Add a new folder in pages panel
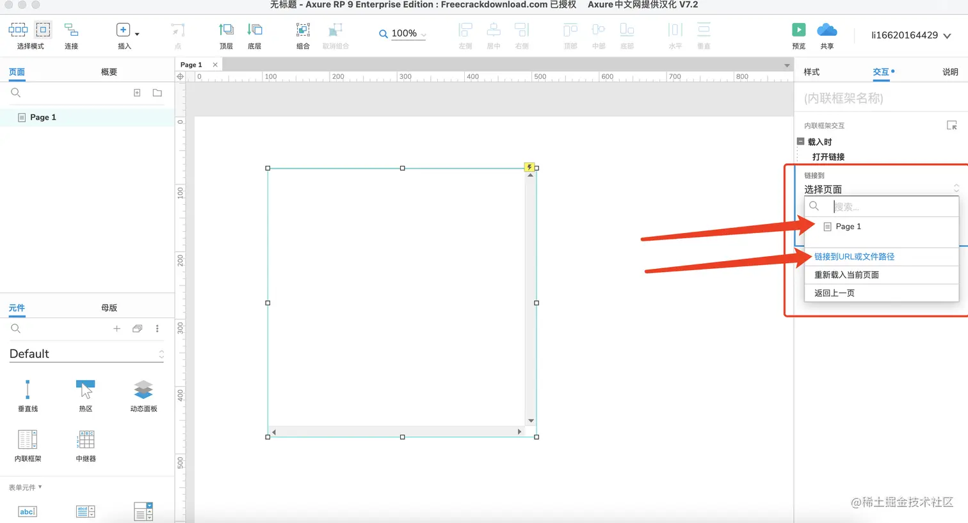The image size is (968, 523). coord(157,93)
